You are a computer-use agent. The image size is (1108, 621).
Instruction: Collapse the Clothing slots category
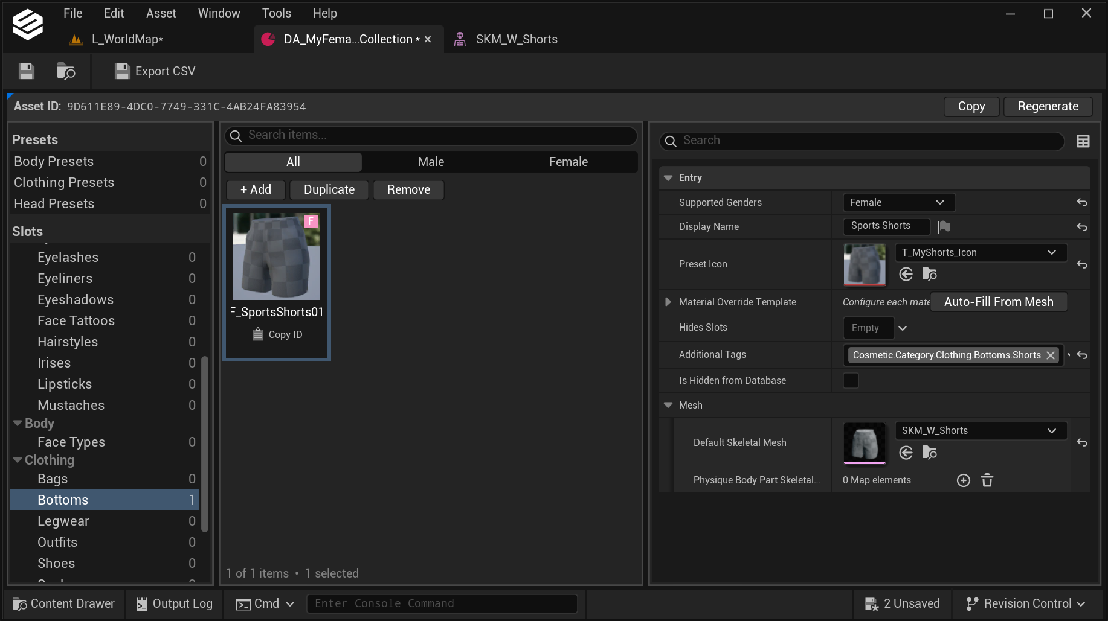point(18,460)
